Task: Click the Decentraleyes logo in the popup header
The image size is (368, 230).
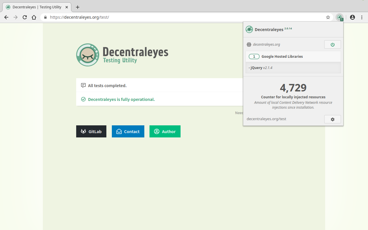Action: pyautogui.click(x=249, y=29)
